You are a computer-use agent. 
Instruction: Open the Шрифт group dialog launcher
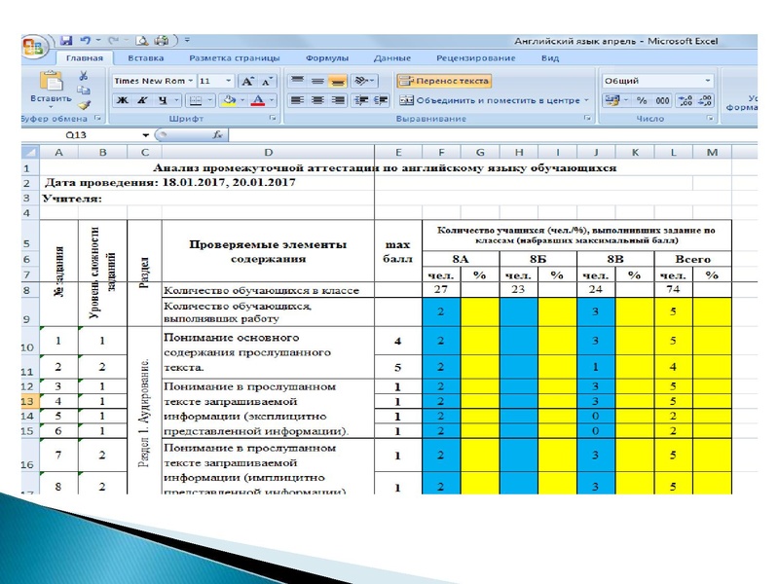(x=274, y=116)
